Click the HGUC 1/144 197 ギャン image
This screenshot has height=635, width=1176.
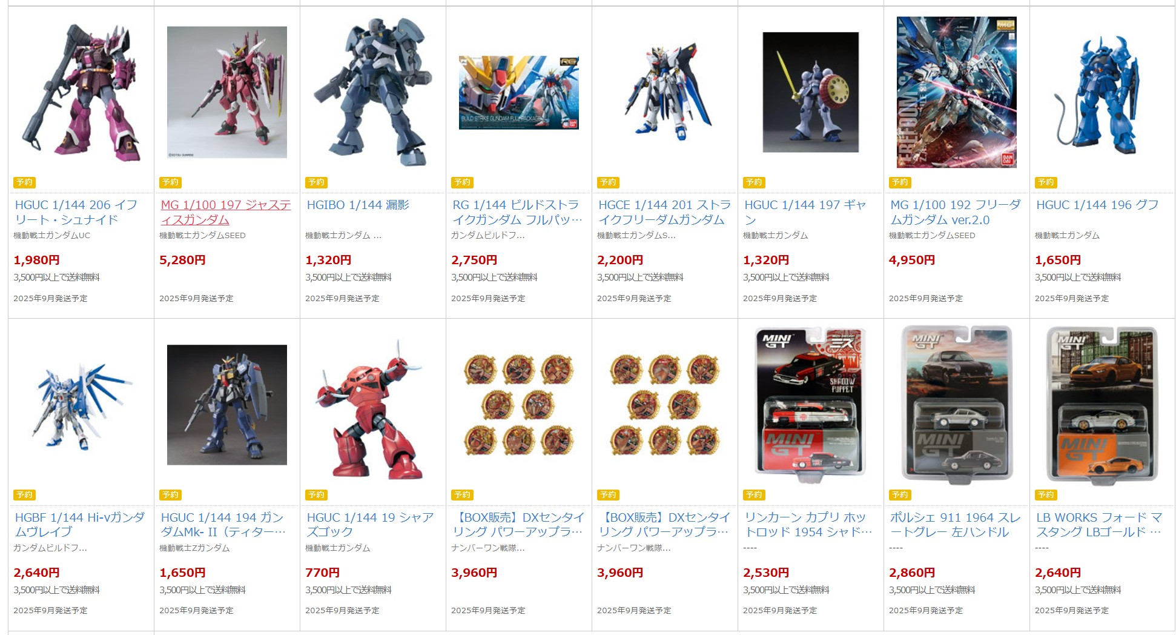click(810, 92)
